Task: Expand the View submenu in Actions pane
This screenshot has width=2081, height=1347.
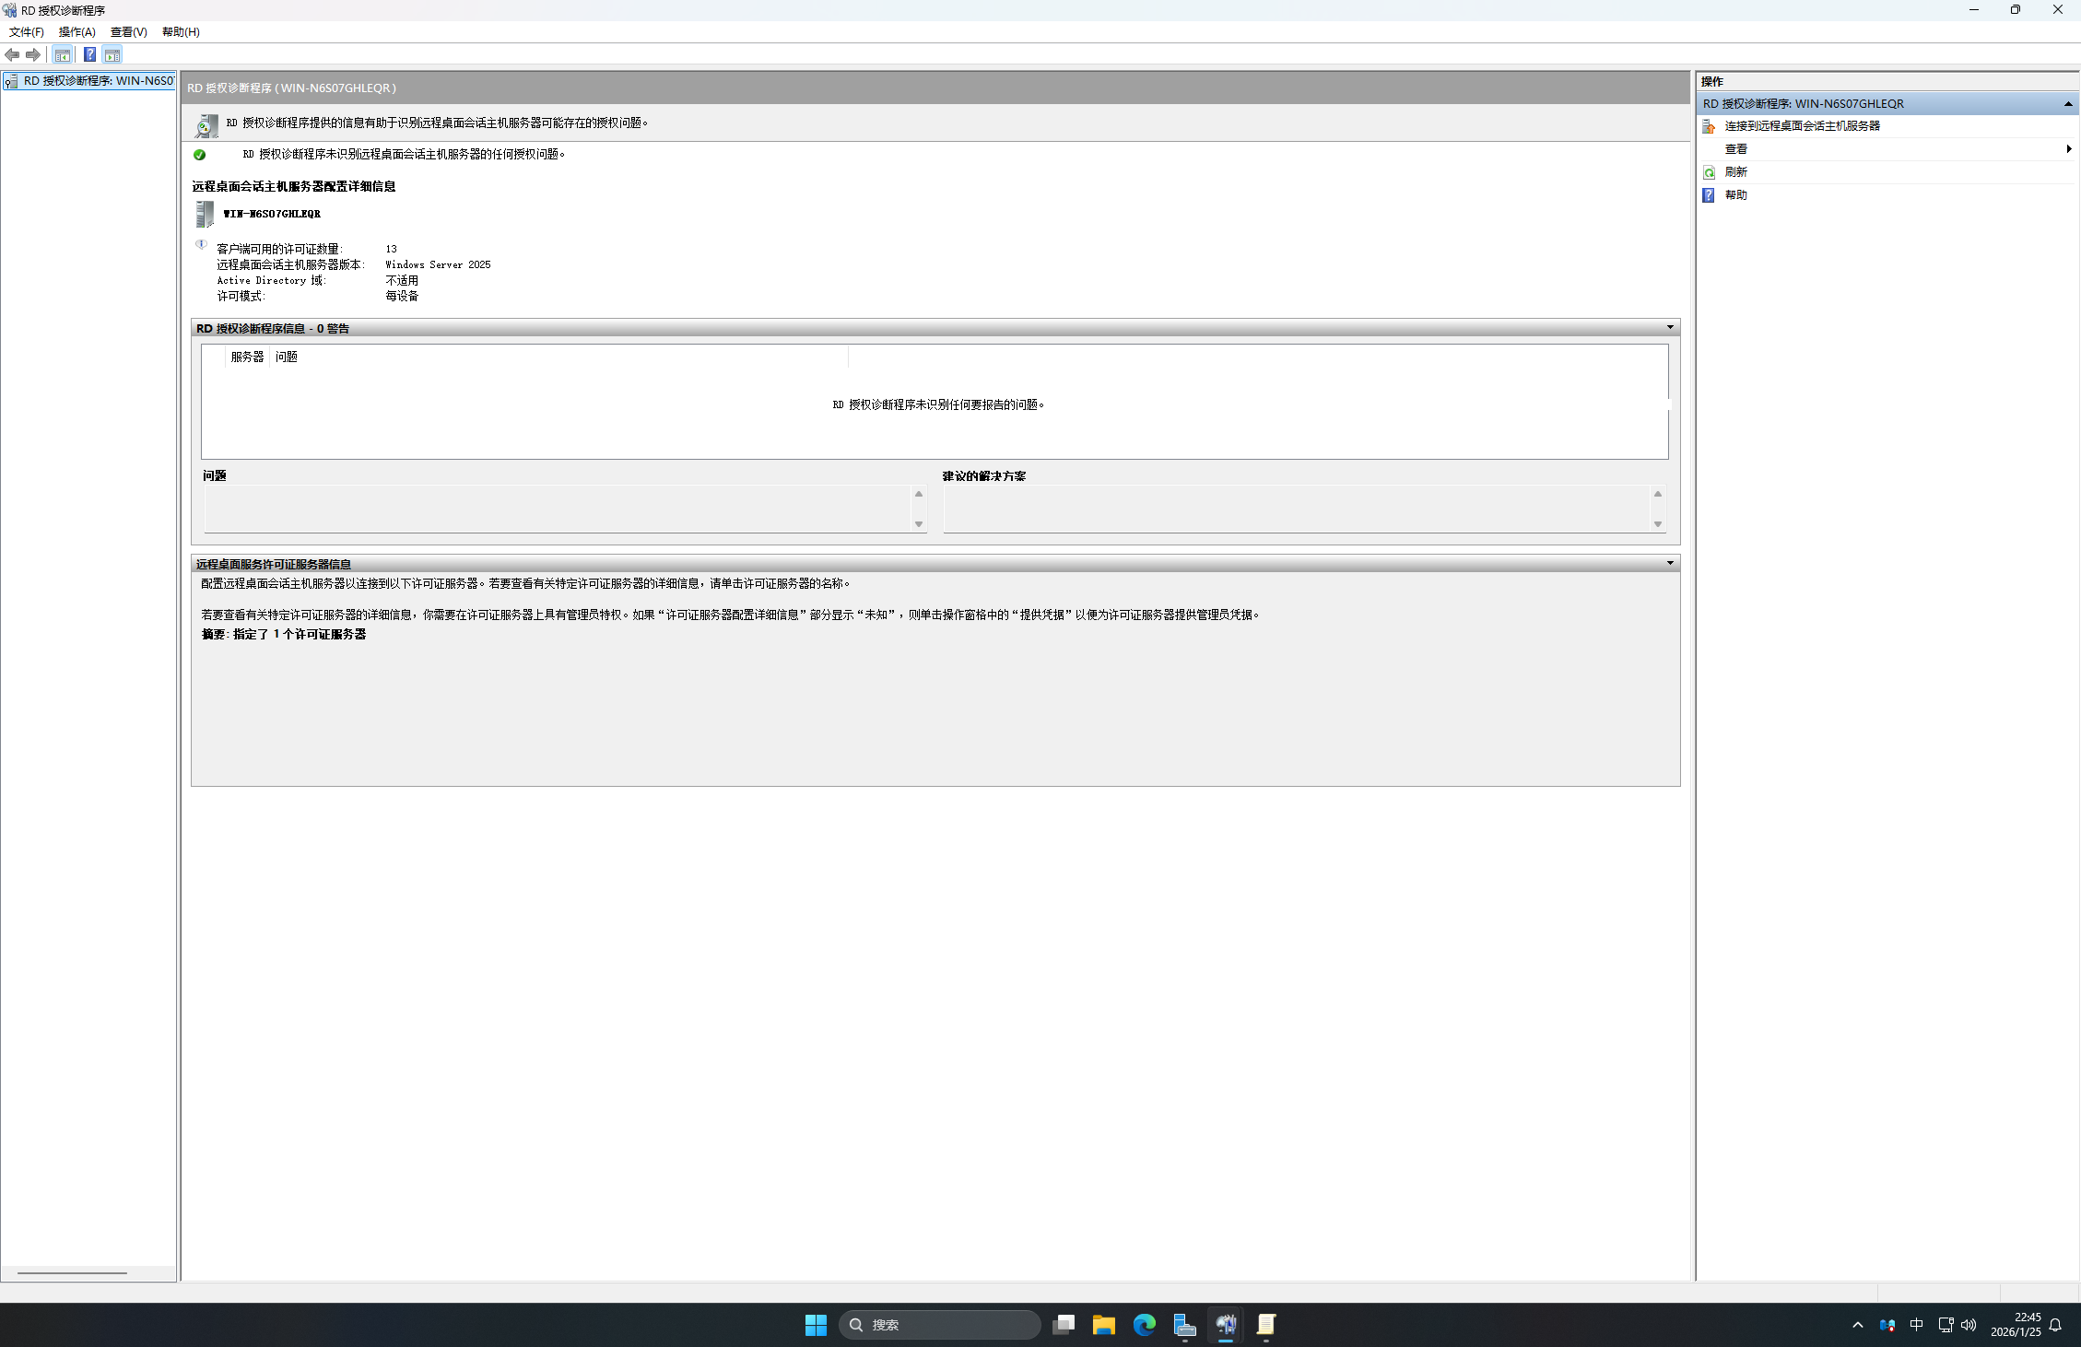Action: point(1736,149)
